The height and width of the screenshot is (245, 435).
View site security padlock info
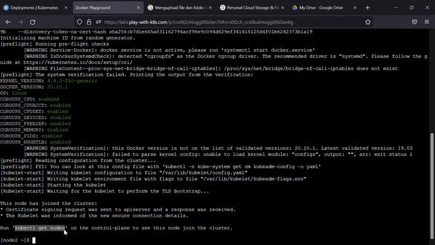(89, 22)
